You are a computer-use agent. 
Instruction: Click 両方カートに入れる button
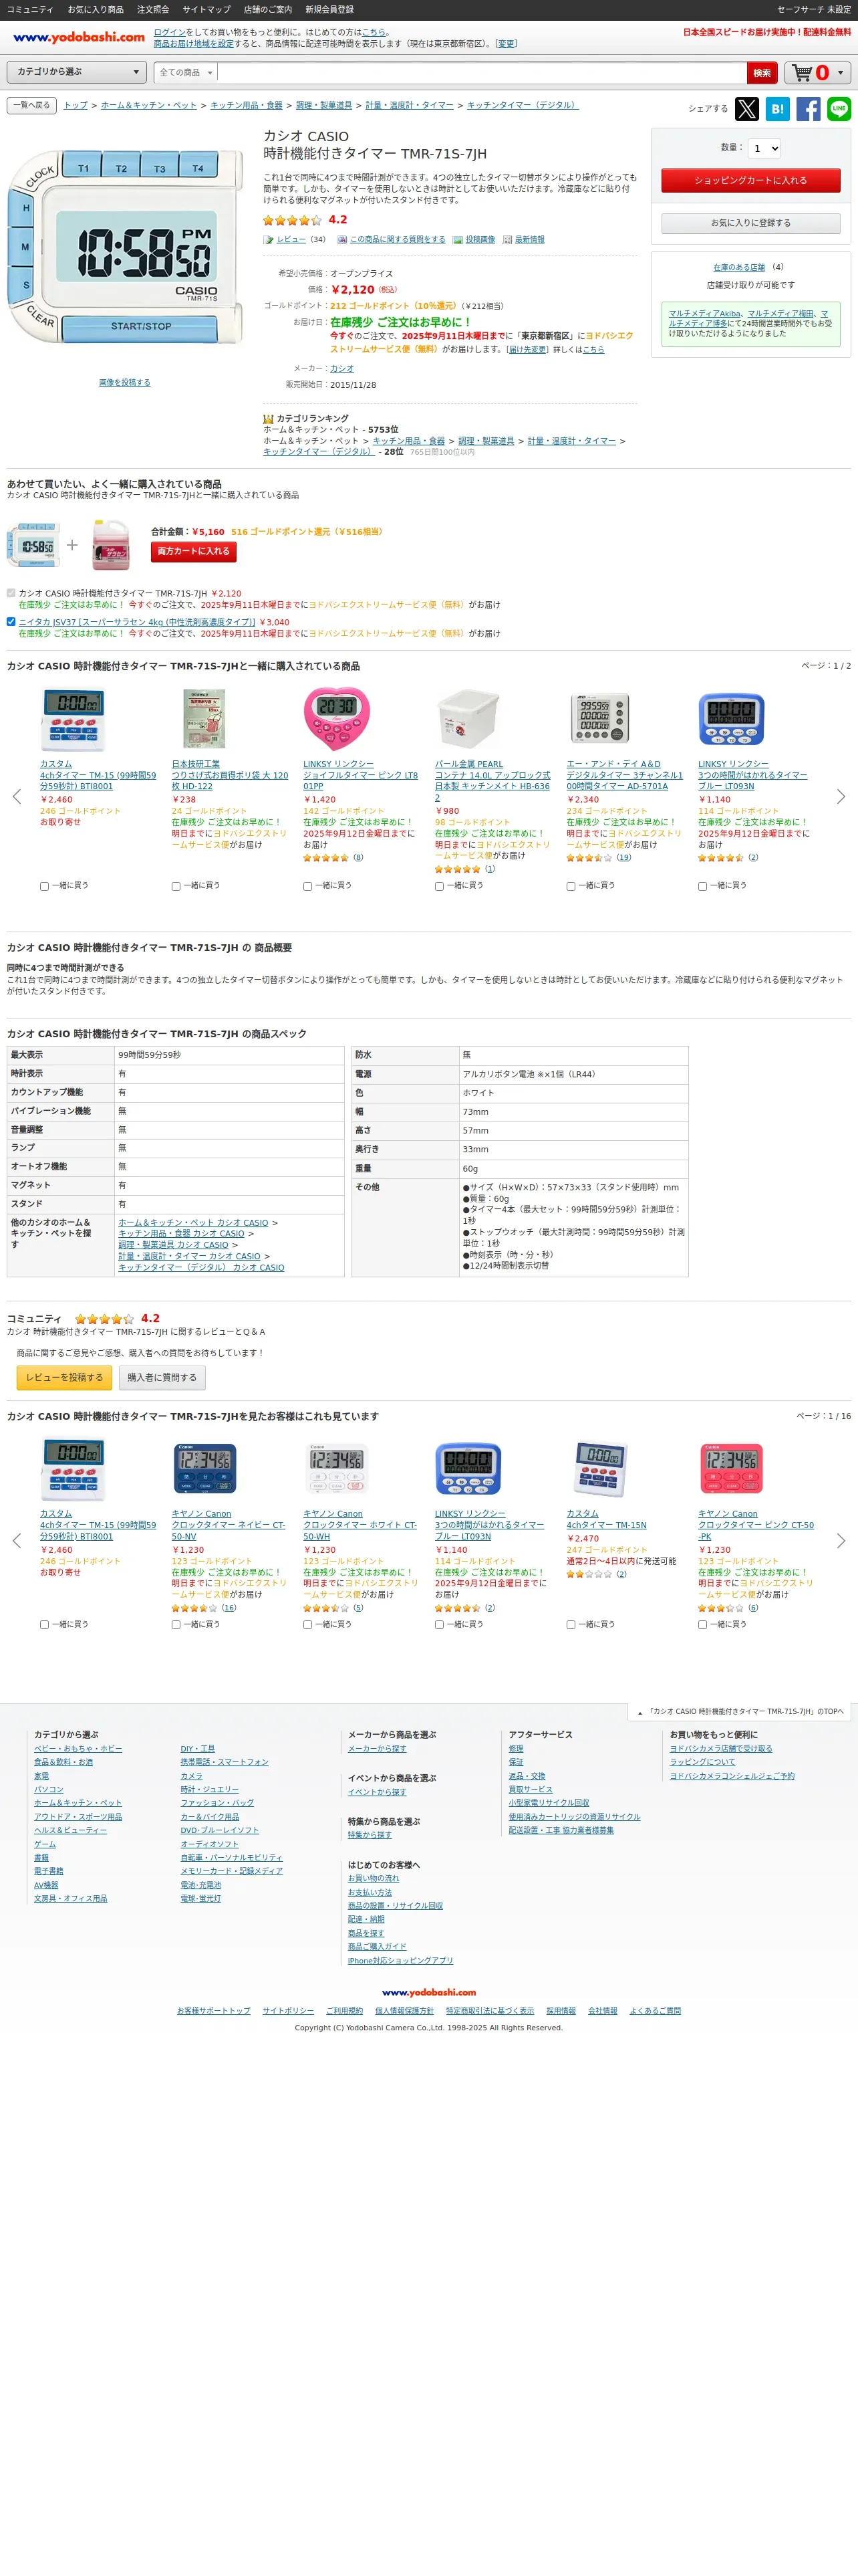tap(194, 551)
